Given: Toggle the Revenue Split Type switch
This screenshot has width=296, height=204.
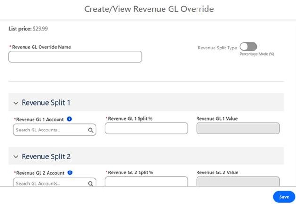Looking at the screenshot, I should [248, 47].
